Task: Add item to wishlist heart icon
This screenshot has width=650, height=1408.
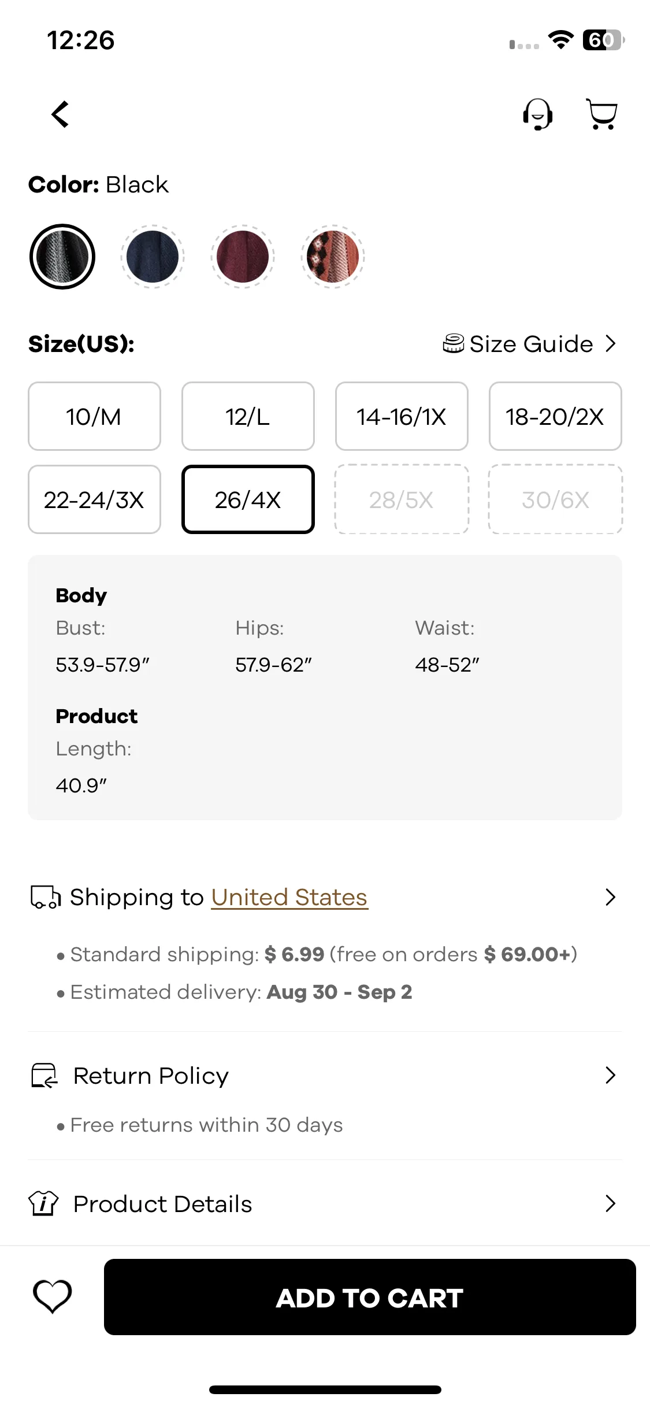Action: coord(53,1296)
